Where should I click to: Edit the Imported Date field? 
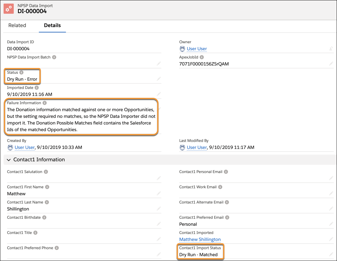(x=158, y=94)
